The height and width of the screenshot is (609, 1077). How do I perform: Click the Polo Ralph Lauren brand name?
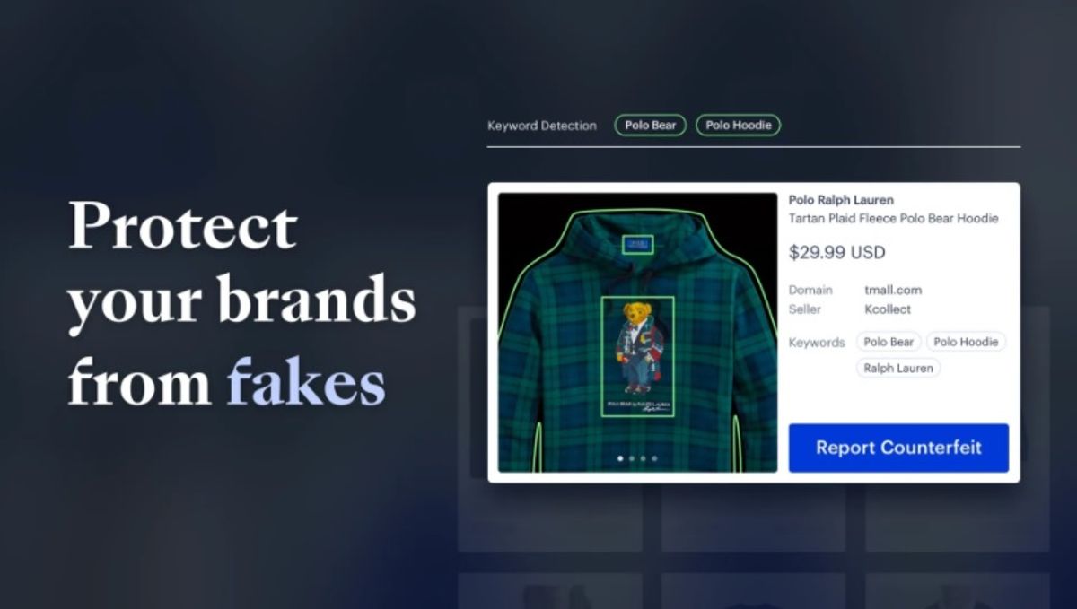[x=841, y=200]
